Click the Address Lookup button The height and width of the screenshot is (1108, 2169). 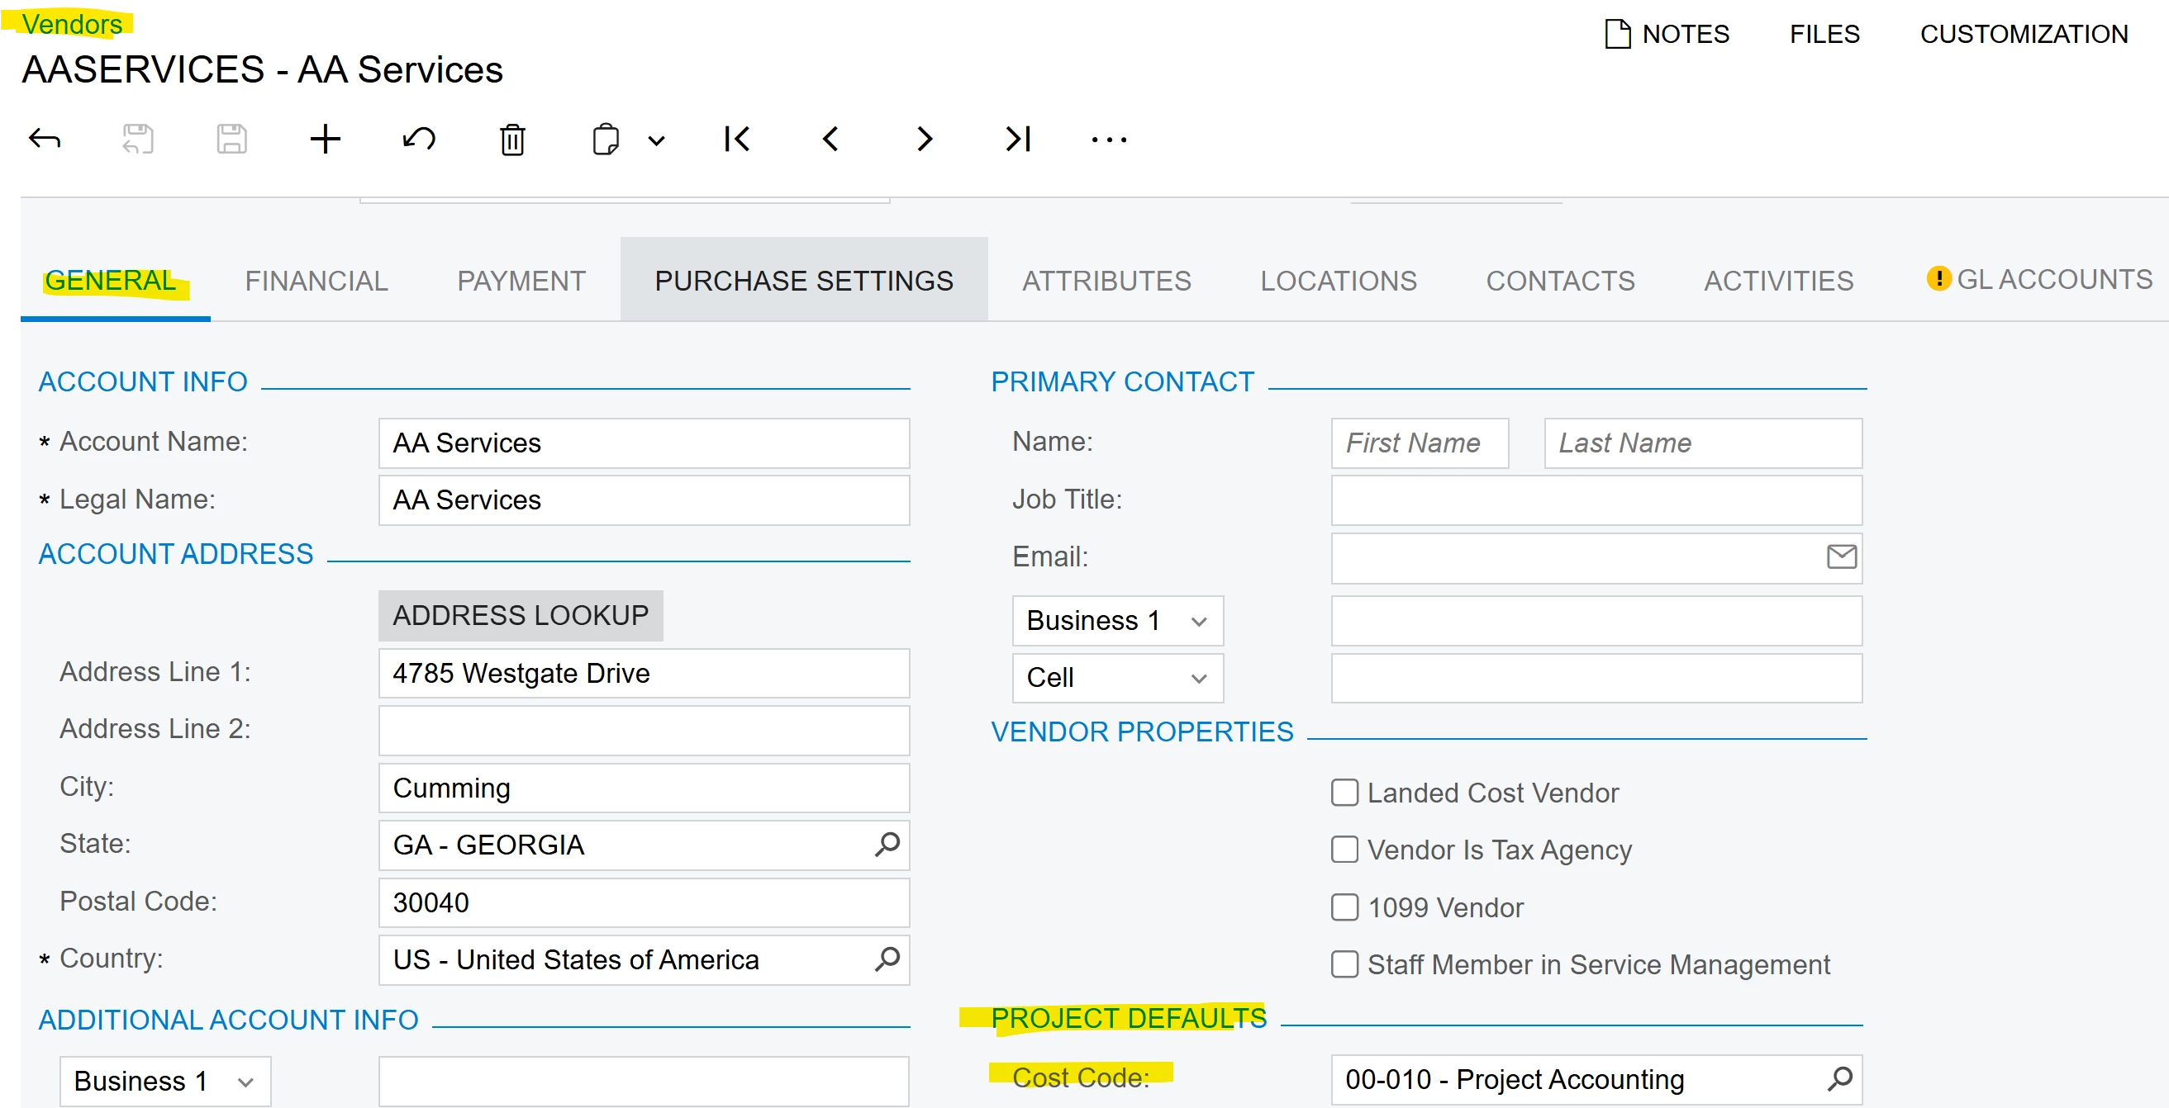point(521,615)
